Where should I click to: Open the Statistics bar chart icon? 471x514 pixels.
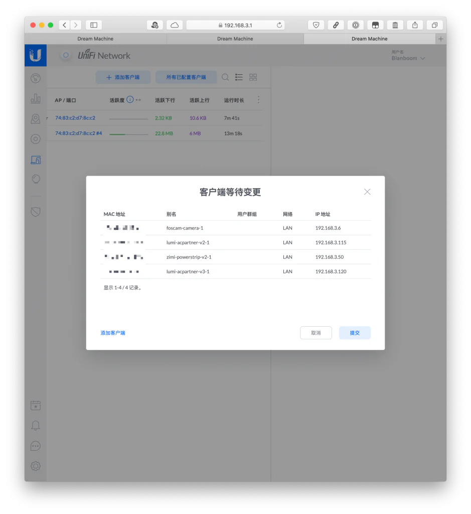tap(36, 98)
